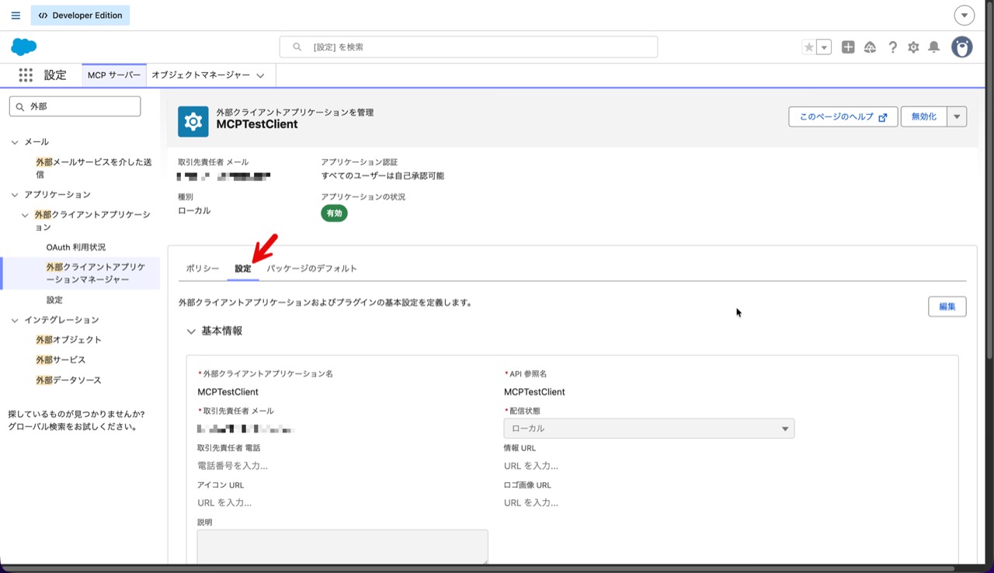Image resolution: width=994 pixels, height=573 pixels.
Task: Open dropdown next to 無効化 button
Action: (957, 117)
